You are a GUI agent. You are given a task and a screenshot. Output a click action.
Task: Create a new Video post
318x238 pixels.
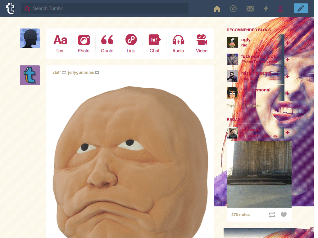click(202, 44)
